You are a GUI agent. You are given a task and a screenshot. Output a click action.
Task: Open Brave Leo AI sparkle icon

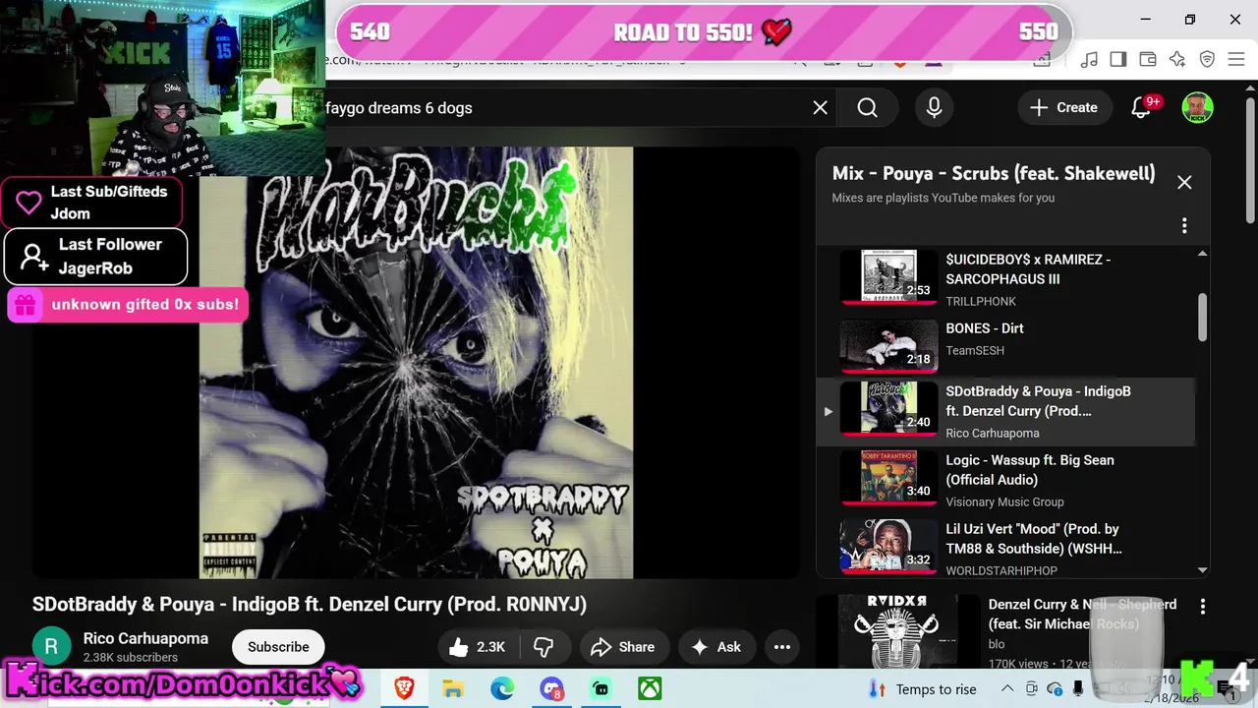[x=1177, y=60]
